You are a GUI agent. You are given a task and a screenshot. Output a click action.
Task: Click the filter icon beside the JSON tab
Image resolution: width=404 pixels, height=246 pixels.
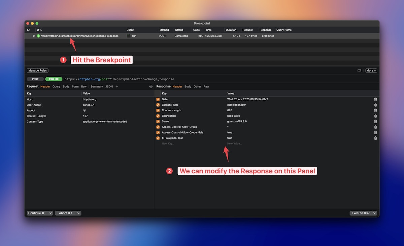click(151, 86)
